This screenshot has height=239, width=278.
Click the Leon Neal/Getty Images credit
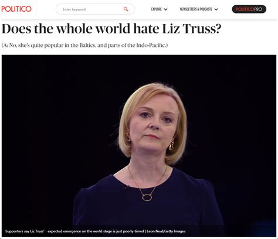(166, 231)
